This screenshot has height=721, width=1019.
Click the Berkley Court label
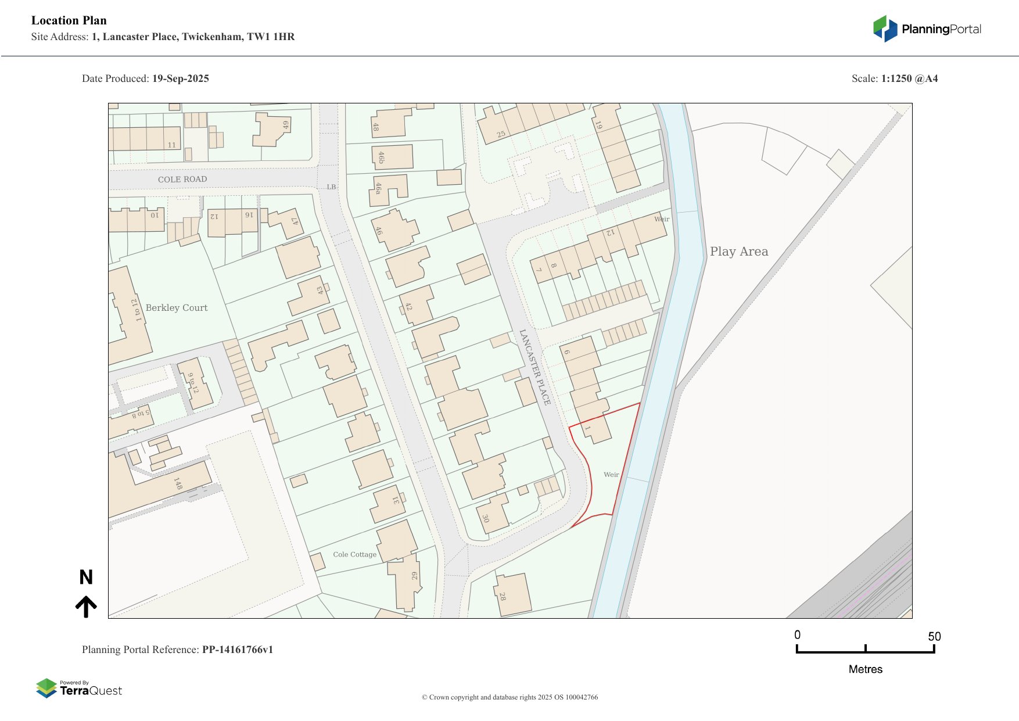[176, 308]
